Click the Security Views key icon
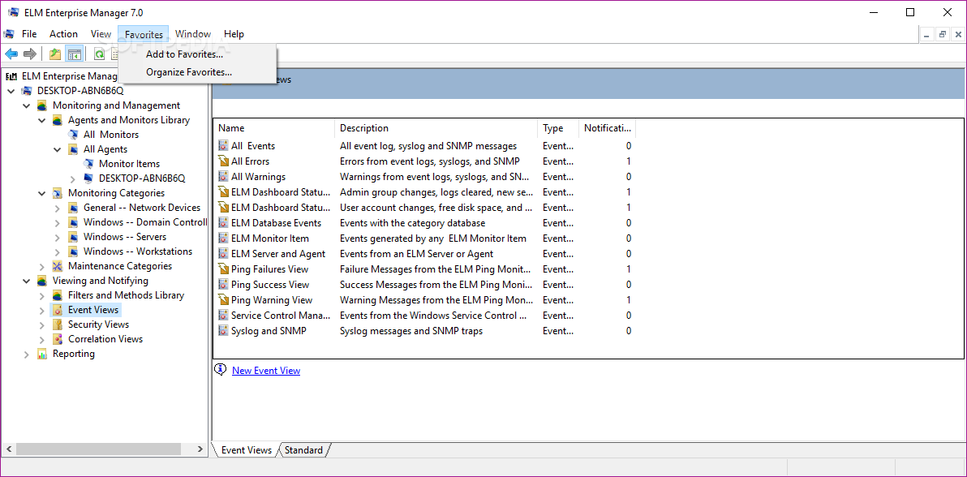 click(58, 324)
